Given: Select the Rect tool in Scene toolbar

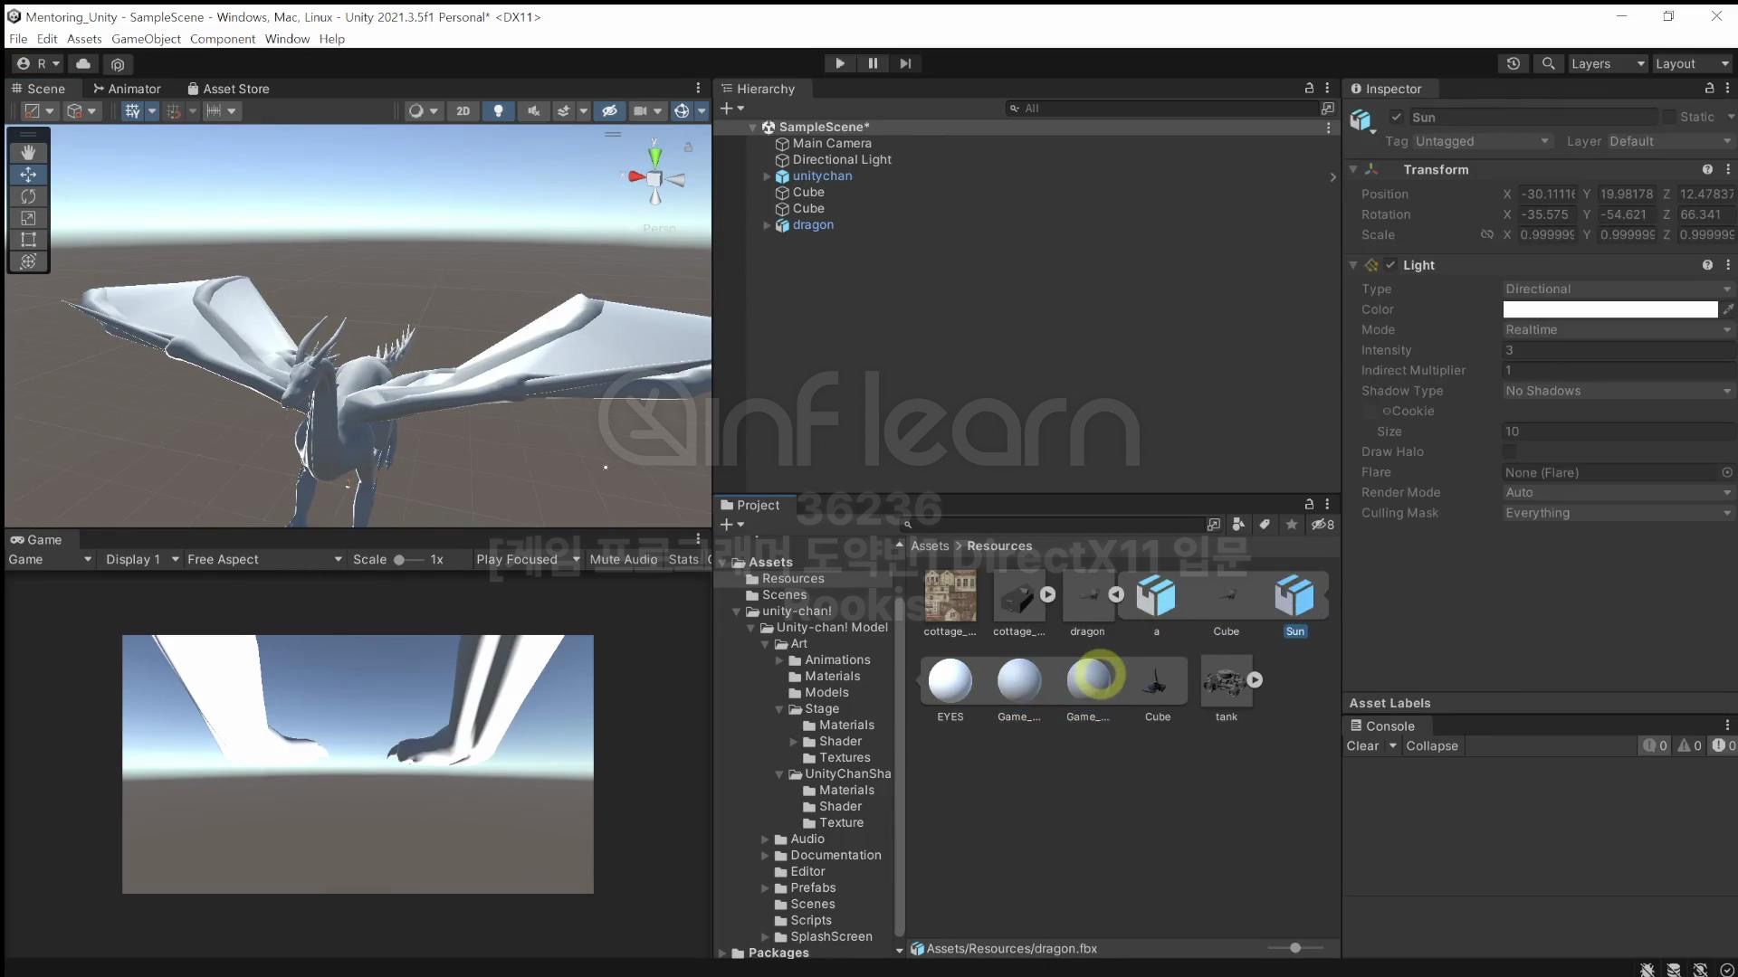Looking at the screenshot, I should point(28,240).
